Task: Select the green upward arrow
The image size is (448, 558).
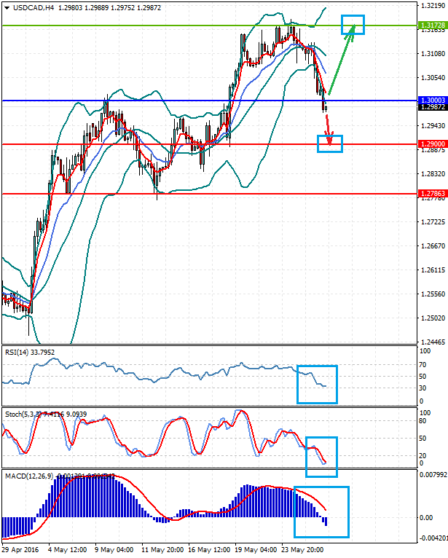Action: tap(341, 62)
